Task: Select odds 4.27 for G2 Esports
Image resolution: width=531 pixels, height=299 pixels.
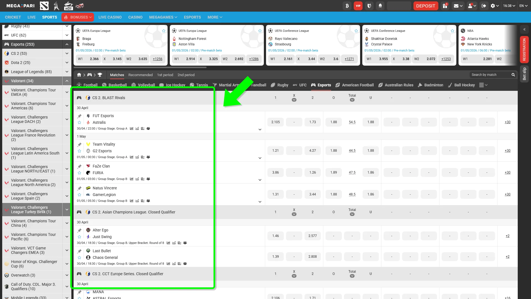Action: click(x=313, y=151)
